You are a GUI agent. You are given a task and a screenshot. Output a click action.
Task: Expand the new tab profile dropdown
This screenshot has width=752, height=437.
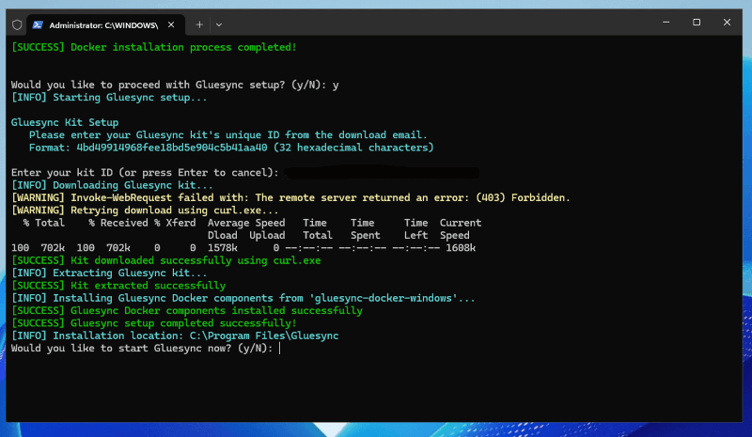[219, 24]
